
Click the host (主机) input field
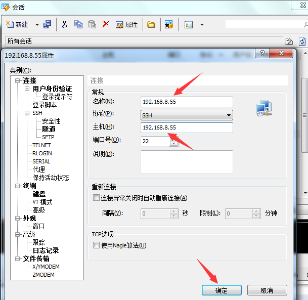pos(187,127)
